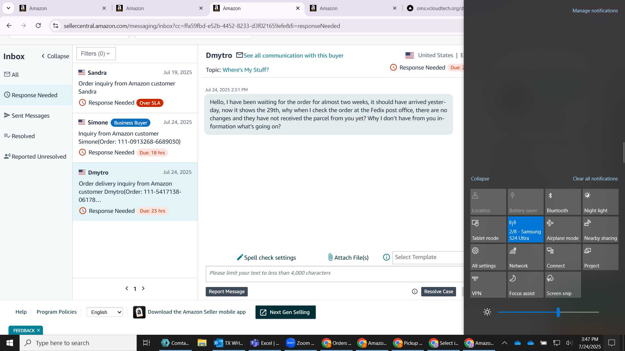Toggle the Samsung S24 Ultra Wi-Fi tile

click(525, 229)
